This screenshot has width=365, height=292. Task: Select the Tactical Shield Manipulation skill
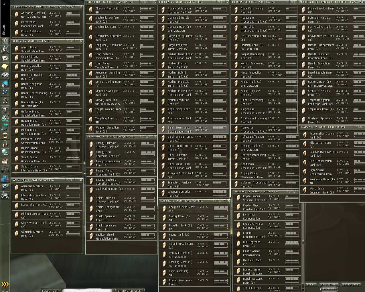point(121,236)
